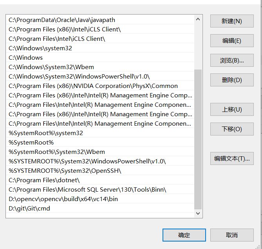Cancel with the 取消 button
This screenshot has width=262, height=249.
pyautogui.click(x=232, y=235)
